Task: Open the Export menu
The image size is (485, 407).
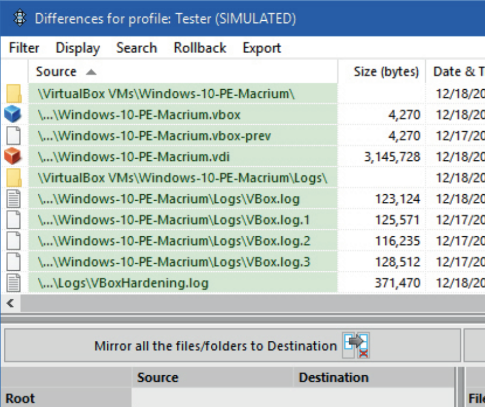Action: 262,48
